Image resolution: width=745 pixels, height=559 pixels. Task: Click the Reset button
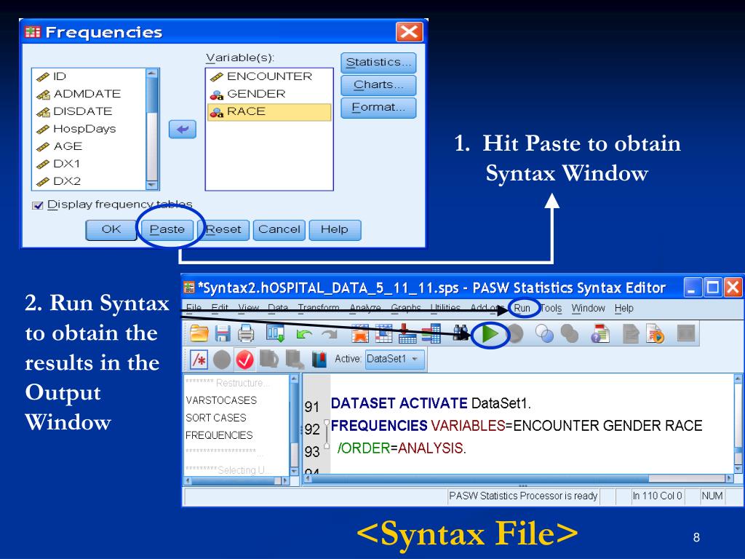224,229
